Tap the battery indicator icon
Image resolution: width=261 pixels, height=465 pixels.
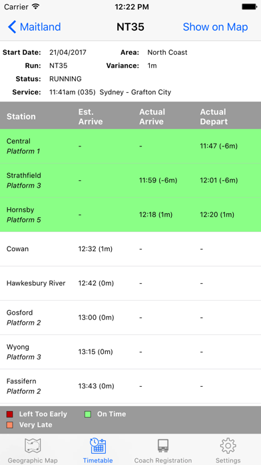249,7
